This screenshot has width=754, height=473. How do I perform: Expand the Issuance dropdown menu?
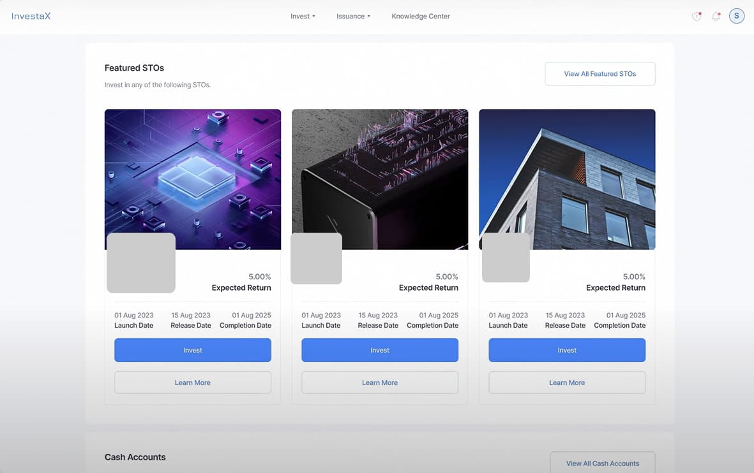coord(353,17)
